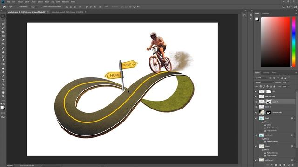Switch to the second document tab
This screenshot has height=167, width=298.
coord(68,12)
